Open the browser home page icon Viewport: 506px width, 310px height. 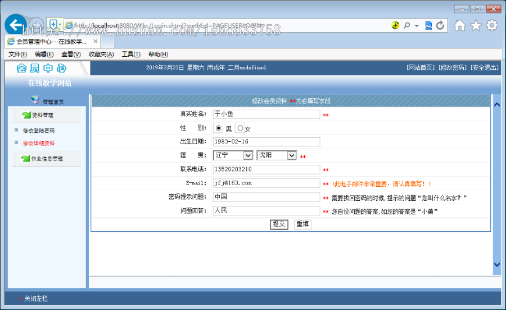coord(459,25)
